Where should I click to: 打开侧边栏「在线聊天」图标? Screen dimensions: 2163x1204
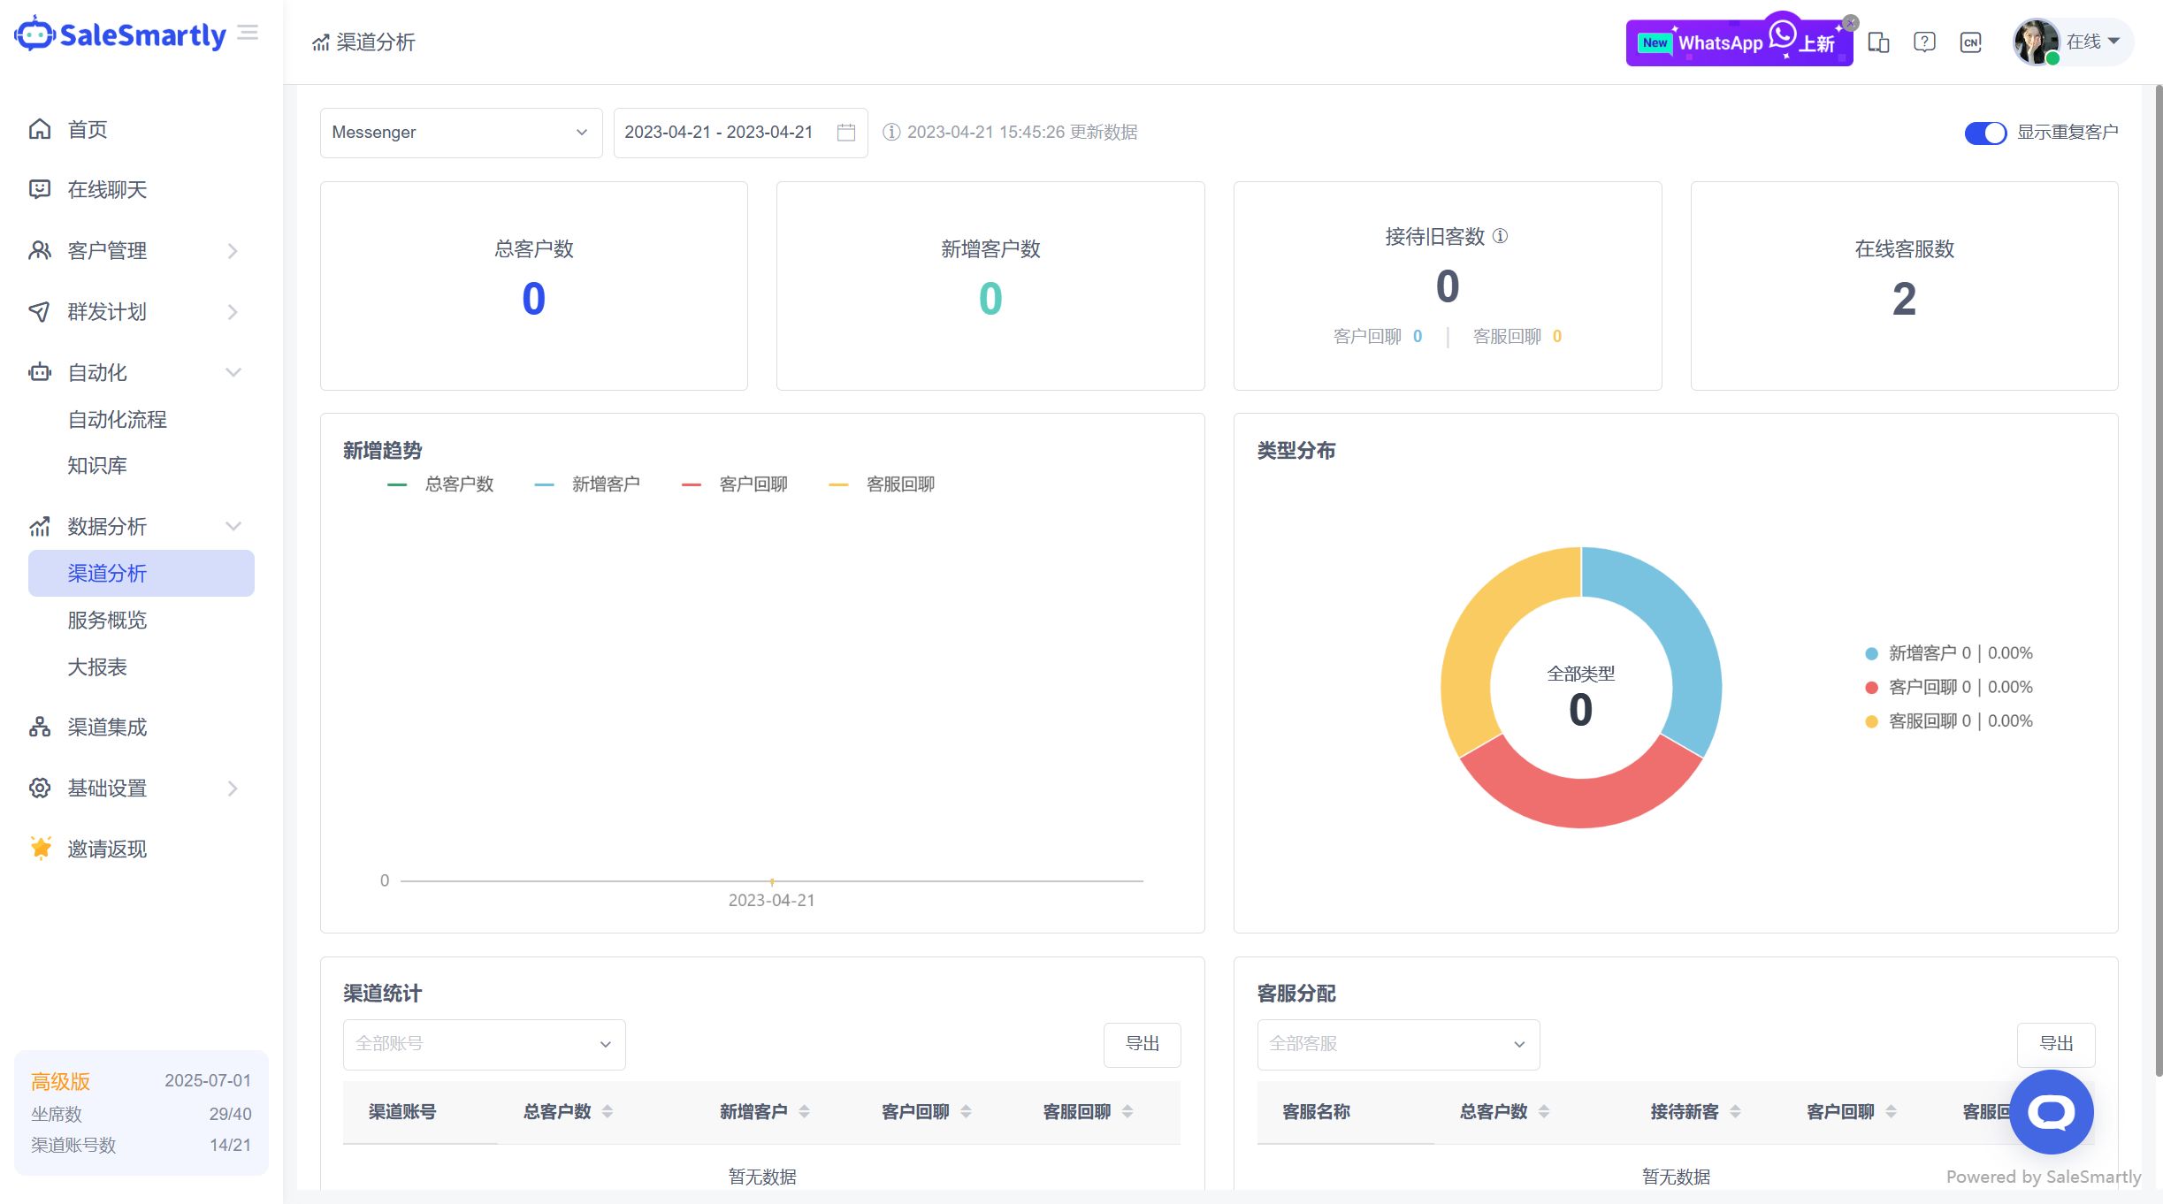point(40,189)
